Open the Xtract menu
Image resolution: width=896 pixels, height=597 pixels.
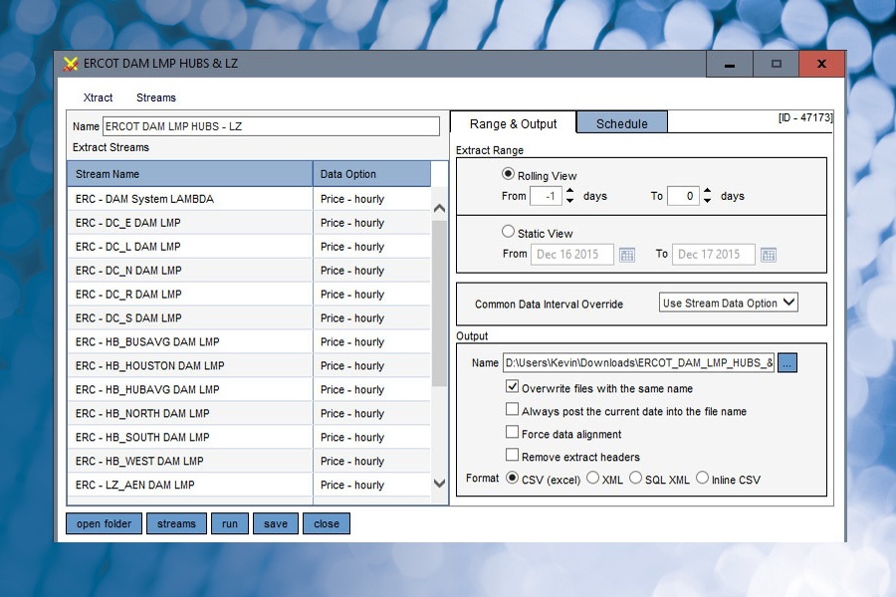click(98, 98)
